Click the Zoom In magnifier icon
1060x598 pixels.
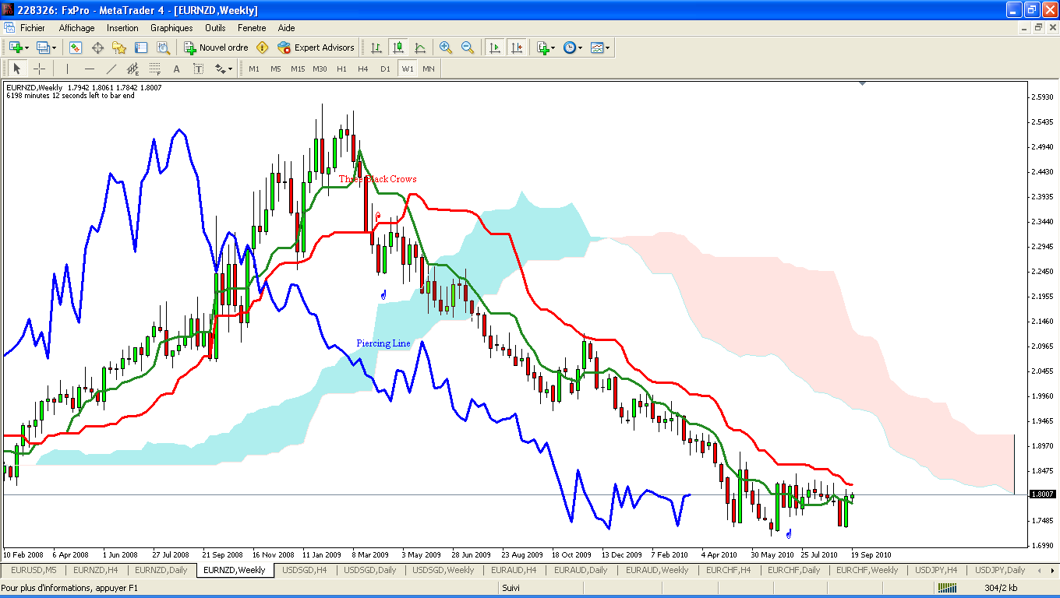(446, 47)
